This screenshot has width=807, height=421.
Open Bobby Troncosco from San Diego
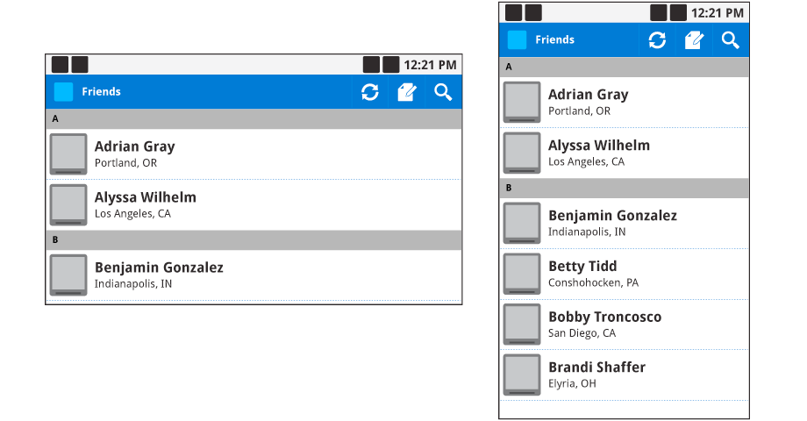pos(625,325)
